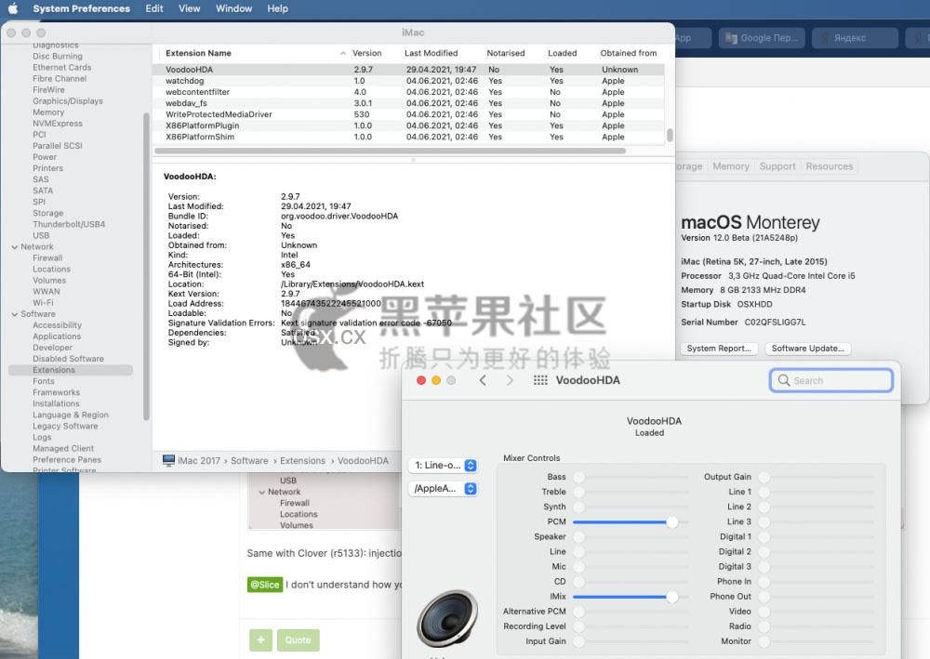This screenshot has width=930, height=659.
Task: Collapse Network in the background forum screenshot
Action: pos(261,492)
